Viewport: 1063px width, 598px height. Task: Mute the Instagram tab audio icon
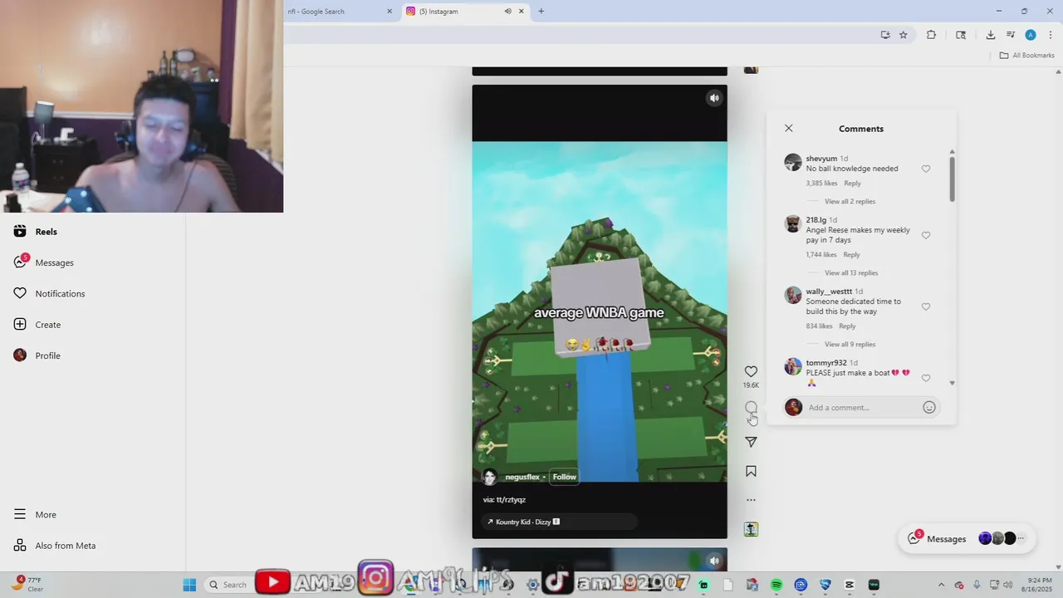coord(507,11)
